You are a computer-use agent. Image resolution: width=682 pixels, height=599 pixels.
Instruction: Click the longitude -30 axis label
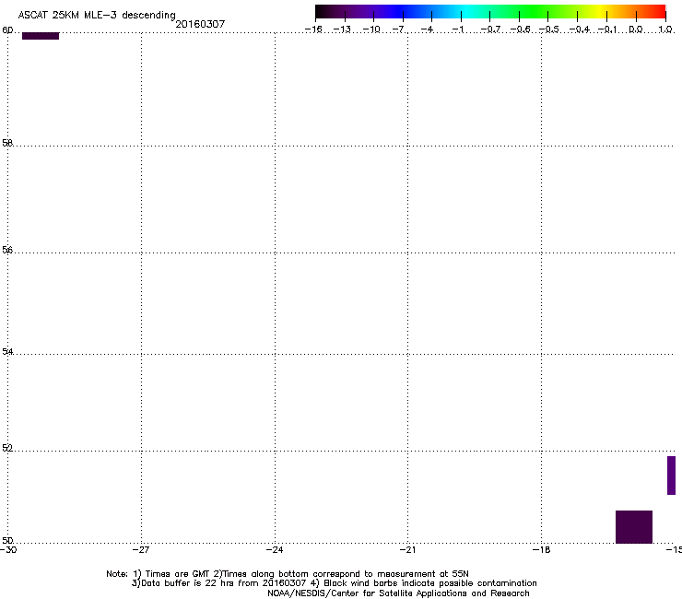click(x=8, y=550)
